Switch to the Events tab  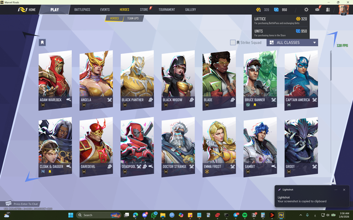[105, 10]
